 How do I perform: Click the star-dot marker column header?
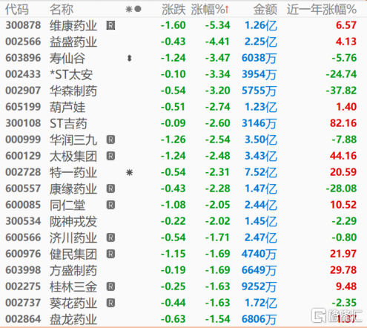(133, 10)
